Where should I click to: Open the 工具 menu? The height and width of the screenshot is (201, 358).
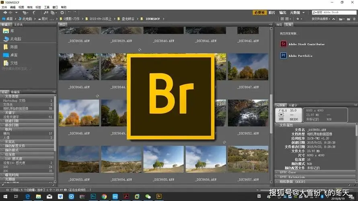pos(47,7)
